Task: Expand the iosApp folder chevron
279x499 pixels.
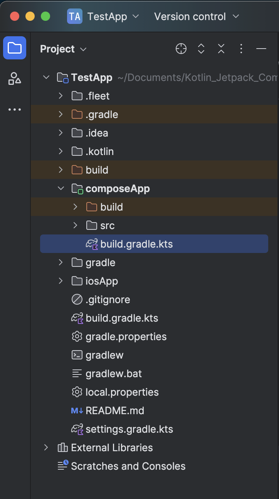Action: point(61,281)
